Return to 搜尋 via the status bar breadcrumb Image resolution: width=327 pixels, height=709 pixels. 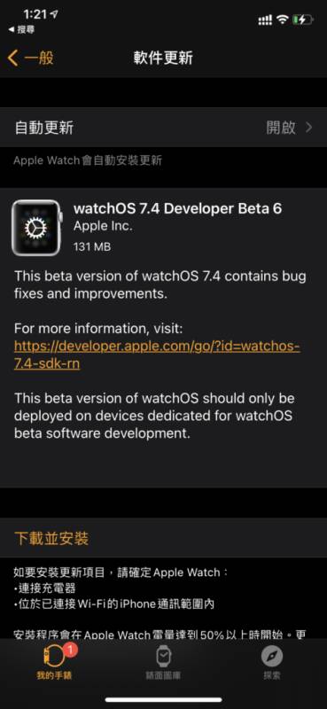(x=21, y=29)
